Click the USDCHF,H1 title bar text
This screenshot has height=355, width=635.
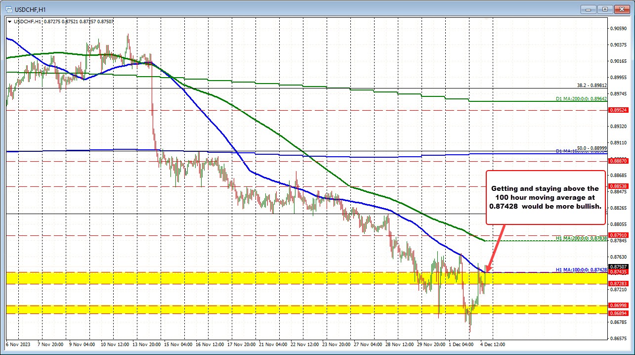pos(31,9)
